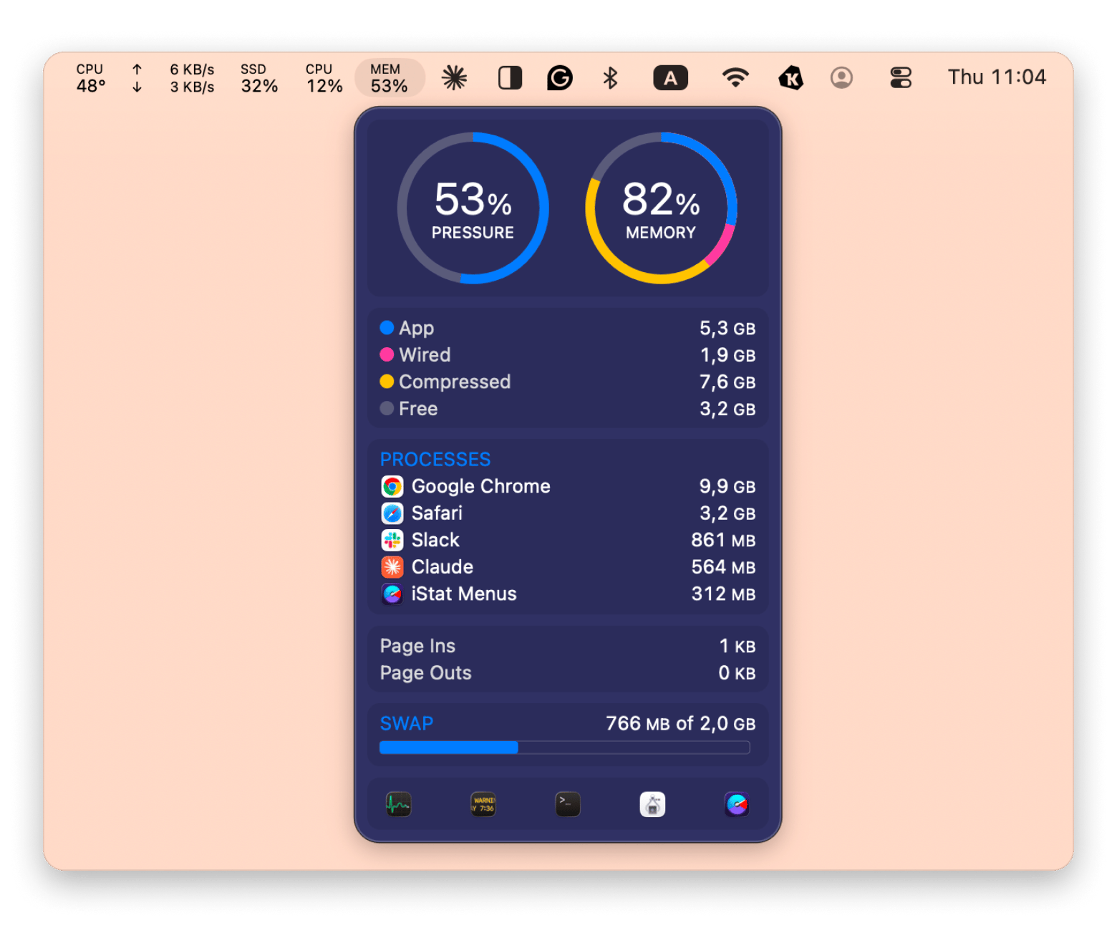This screenshot has width=1117, height=928.
Task: Click the MEM 53% menu bar item
Action: [390, 78]
